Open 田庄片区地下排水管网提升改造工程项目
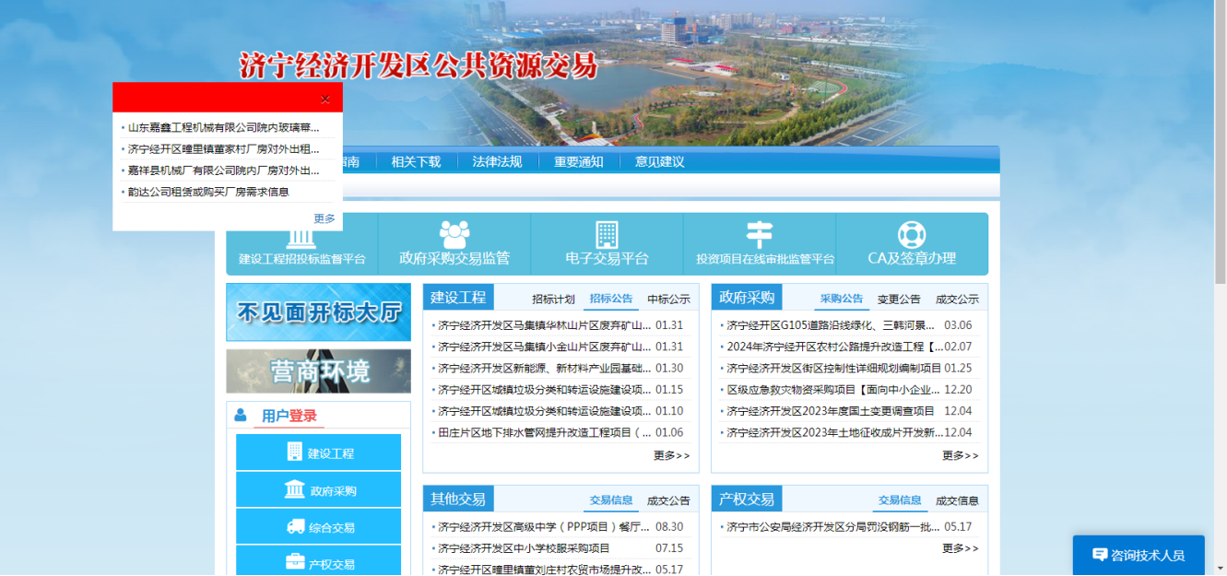Screen dimensions: 1227x576 coord(545,432)
